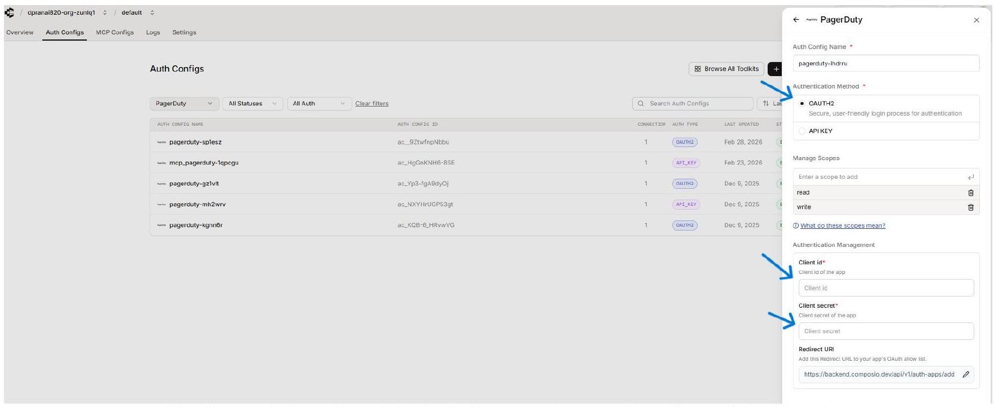994x407 pixels.
Task: Click config ID ac_NXYHrUGP53gt
Action: (426, 205)
